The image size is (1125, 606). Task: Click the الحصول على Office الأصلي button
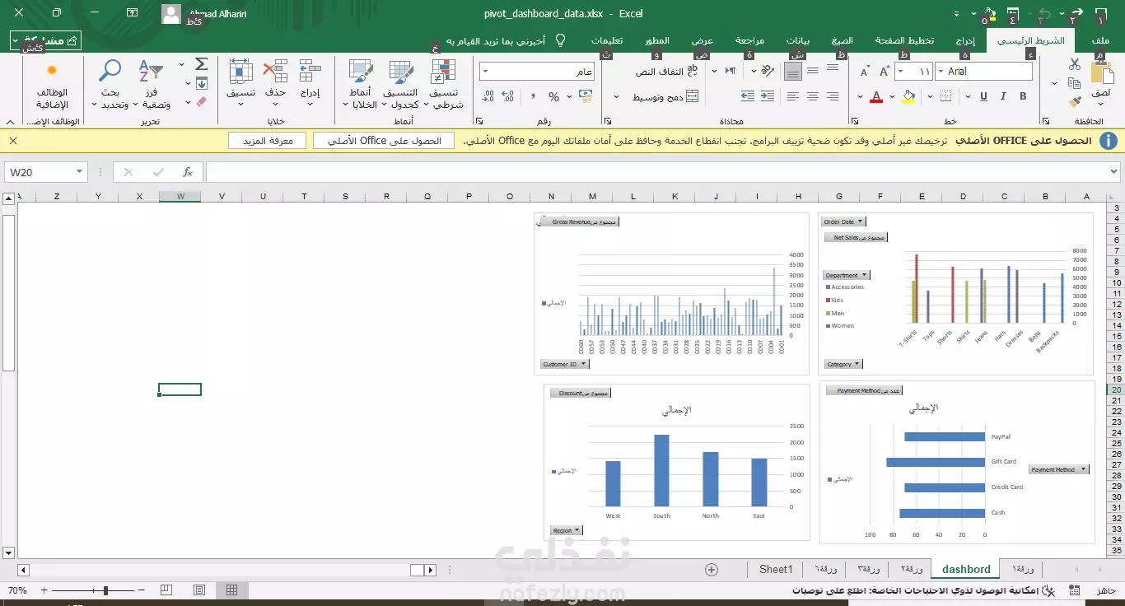click(384, 141)
